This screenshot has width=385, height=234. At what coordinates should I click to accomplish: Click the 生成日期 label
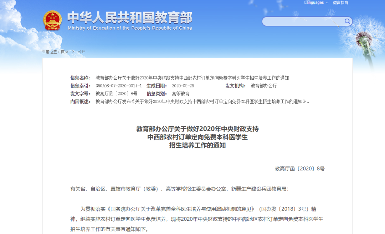click(157, 86)
